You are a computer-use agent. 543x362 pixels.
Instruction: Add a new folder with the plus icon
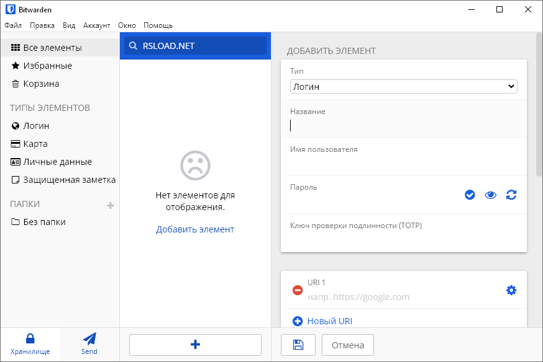pyautogui.click(x=110, y=206)
